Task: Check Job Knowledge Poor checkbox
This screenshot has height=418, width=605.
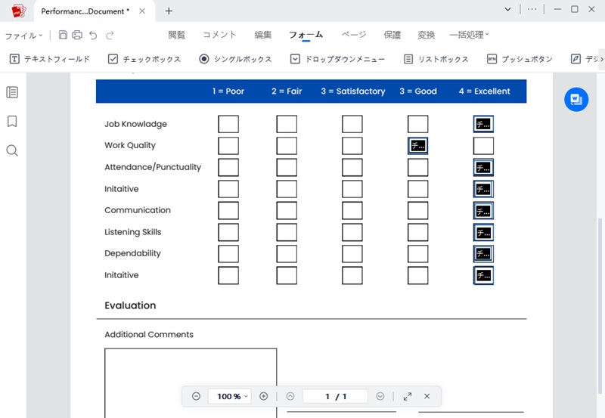Action: (x=228, y=124)
